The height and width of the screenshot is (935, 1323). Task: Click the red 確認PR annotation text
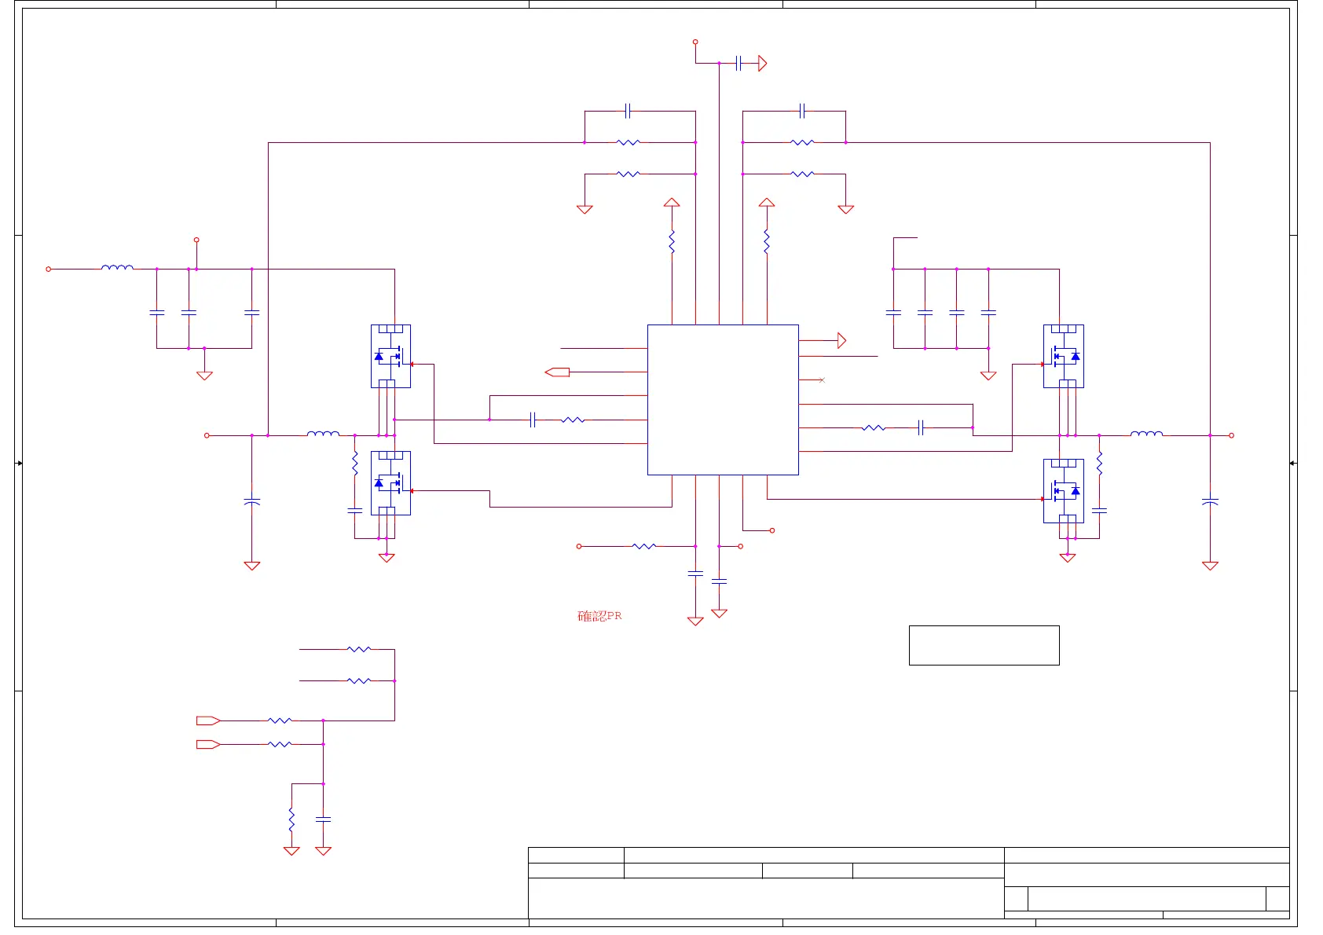point(599,616)
